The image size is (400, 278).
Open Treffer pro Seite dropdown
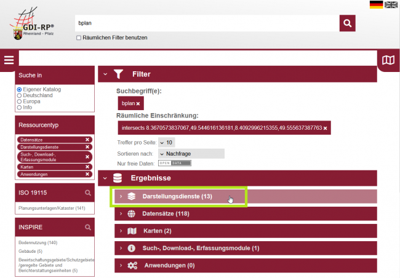click(167, 143)
